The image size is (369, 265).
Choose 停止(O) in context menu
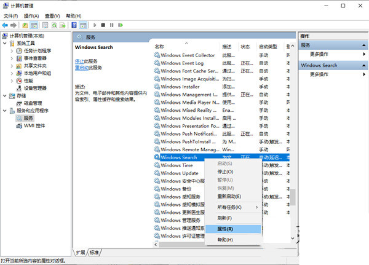pos(233,172)
